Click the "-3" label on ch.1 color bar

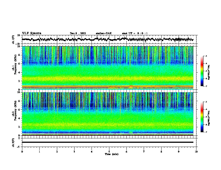pos(206,56)
